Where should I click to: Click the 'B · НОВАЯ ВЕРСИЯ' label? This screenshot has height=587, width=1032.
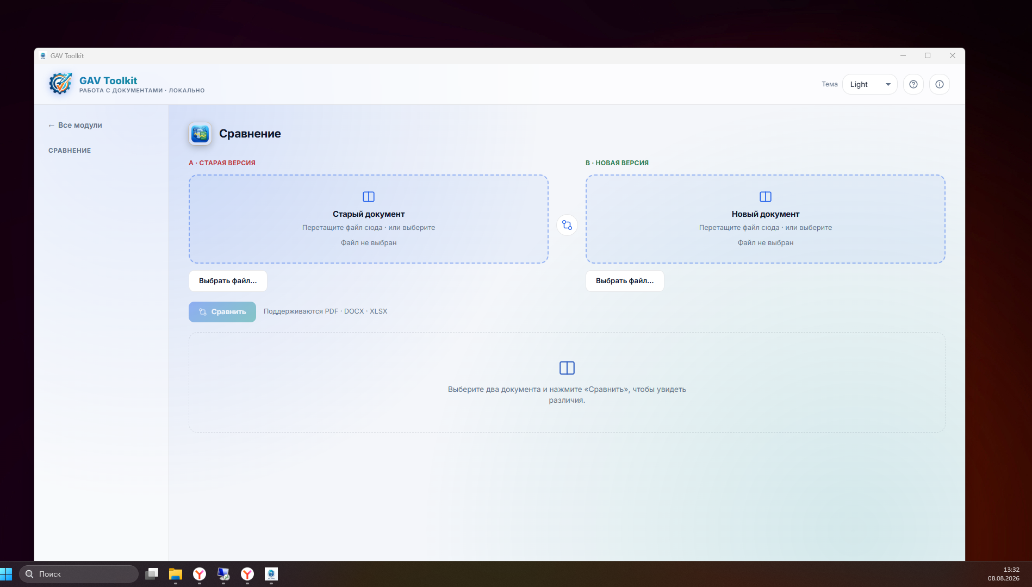coord(617,163)
